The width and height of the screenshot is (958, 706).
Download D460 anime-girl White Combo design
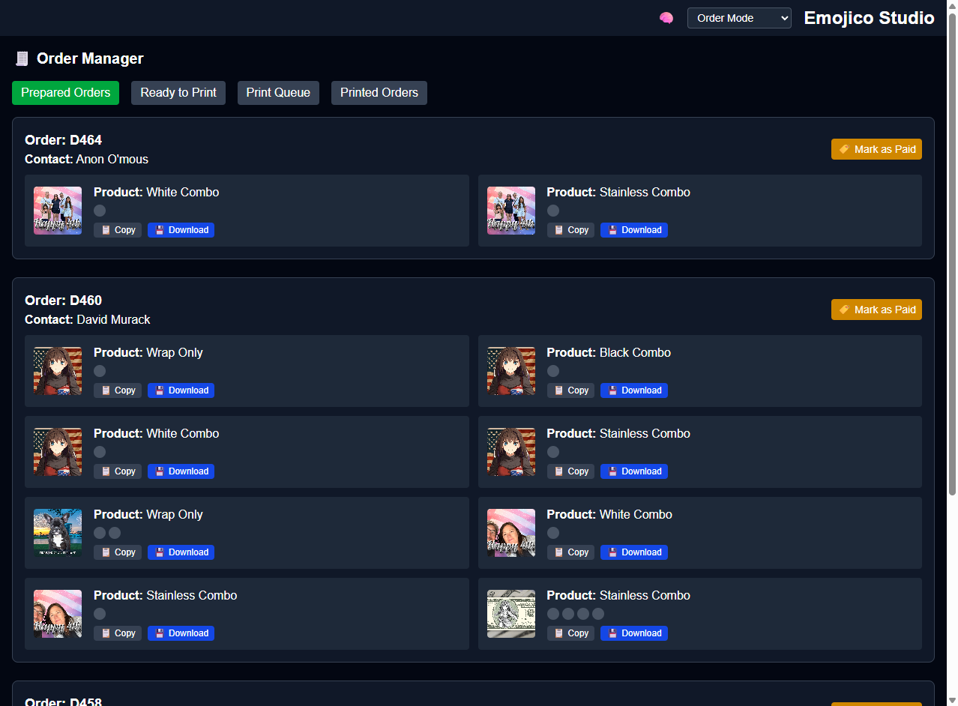pos(181,471)
